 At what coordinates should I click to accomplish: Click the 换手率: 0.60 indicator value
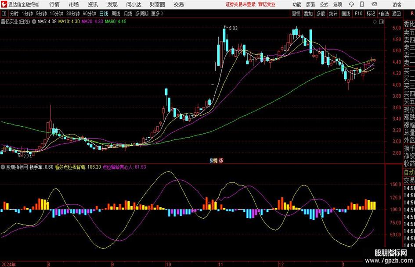click(41, 167)
